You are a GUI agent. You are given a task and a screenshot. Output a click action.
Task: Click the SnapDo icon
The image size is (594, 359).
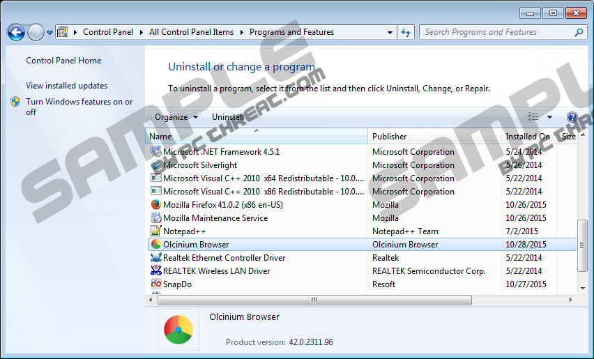(156, 284)
